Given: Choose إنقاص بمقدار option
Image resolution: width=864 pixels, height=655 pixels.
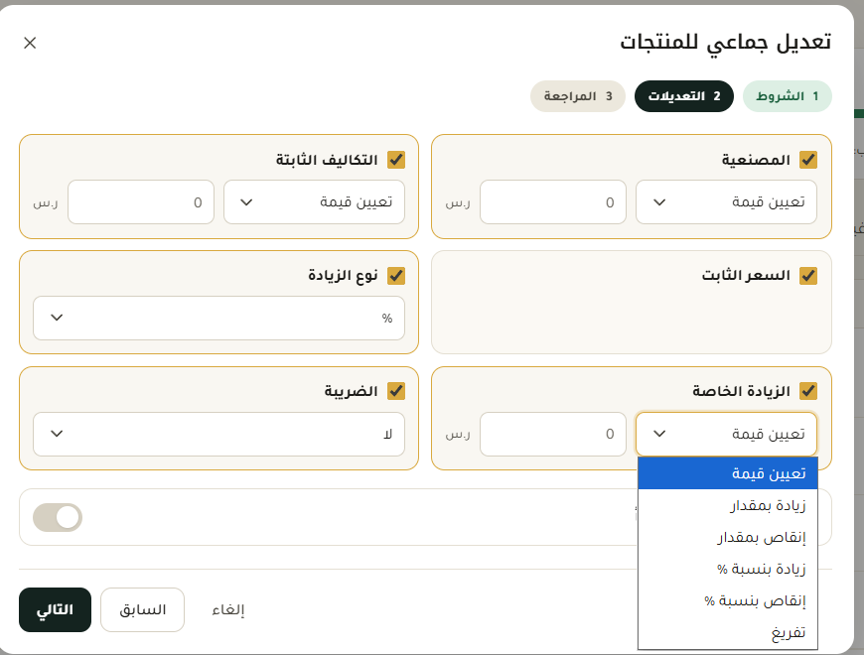Looking at the screenshot, I should click(x=727, y=537).
